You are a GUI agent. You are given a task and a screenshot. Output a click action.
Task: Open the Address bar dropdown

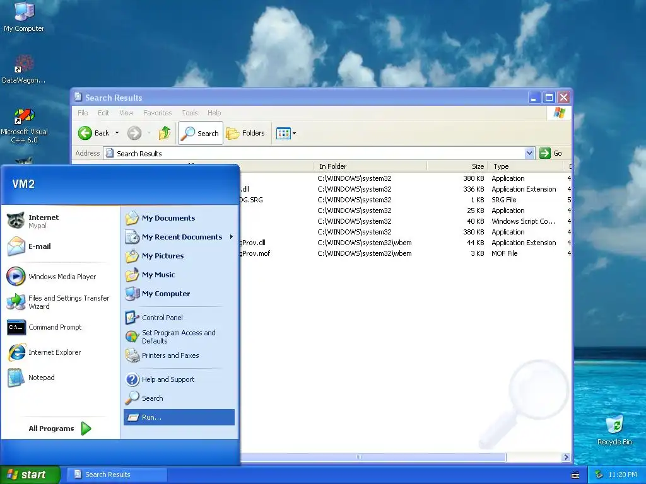click(530, 153)
